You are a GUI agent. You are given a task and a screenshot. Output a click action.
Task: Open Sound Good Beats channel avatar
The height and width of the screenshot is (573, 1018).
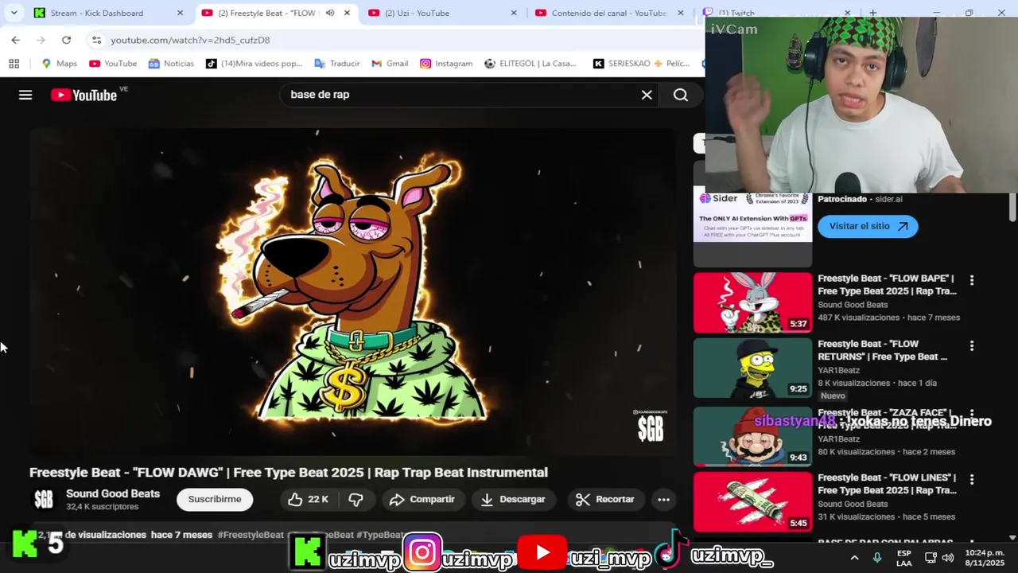coord(44,499)
